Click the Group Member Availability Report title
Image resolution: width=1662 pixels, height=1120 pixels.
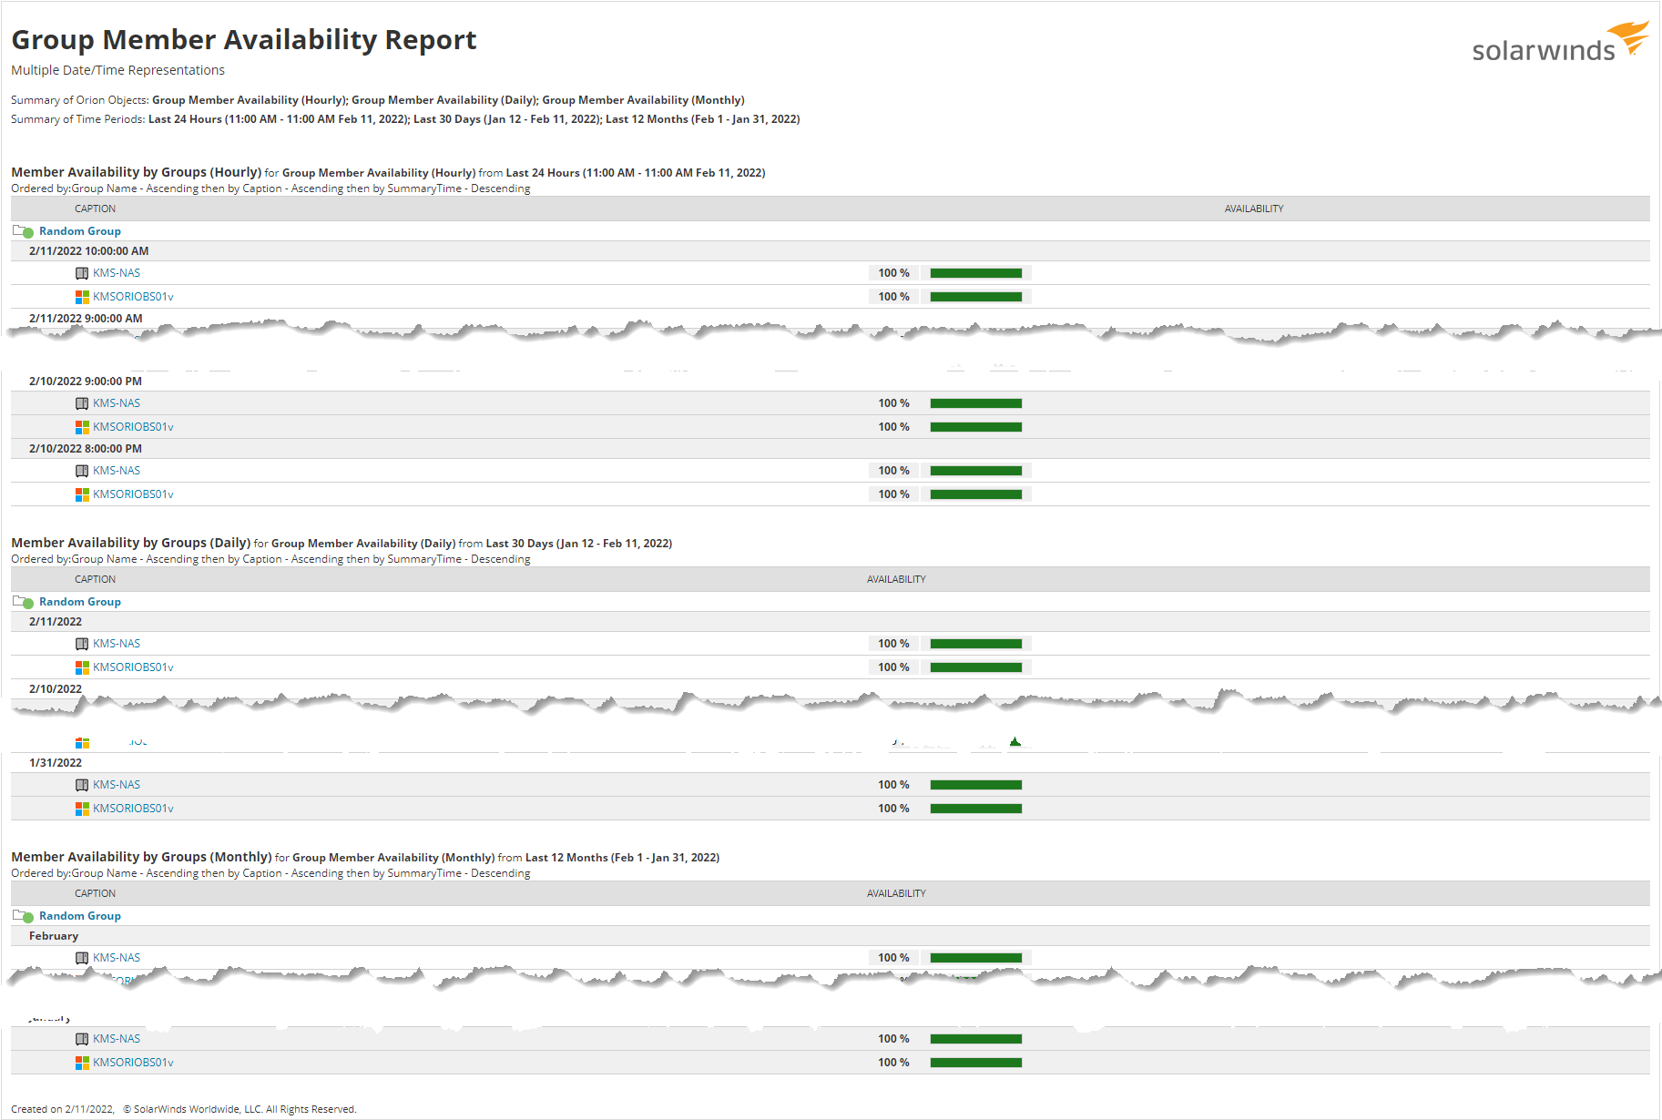(244, 40)
